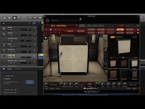Select the microphone icon in cab sidebar
Image resolution: width=145 pixels, height=109 pixels.
pos(105,59)
